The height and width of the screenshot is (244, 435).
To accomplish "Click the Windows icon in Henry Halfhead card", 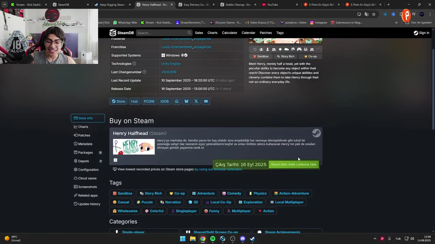I will pyautogui.click(x=115, y=160).
